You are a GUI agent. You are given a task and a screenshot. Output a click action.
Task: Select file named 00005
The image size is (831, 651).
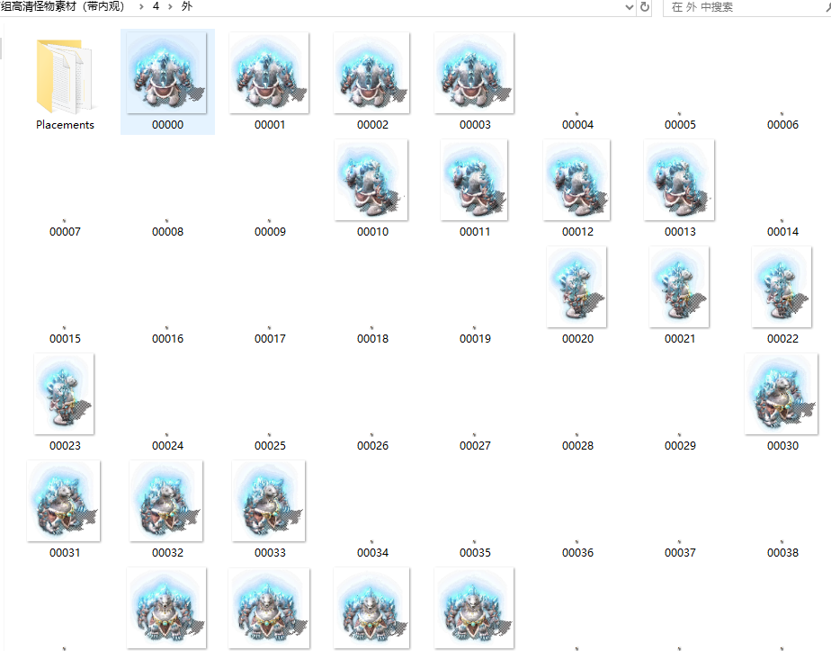(x=680, y=124)
